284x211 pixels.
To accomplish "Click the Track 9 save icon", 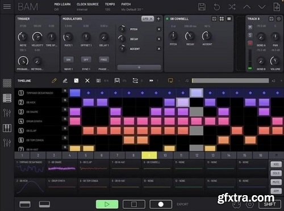I will [x=272, y=19].
